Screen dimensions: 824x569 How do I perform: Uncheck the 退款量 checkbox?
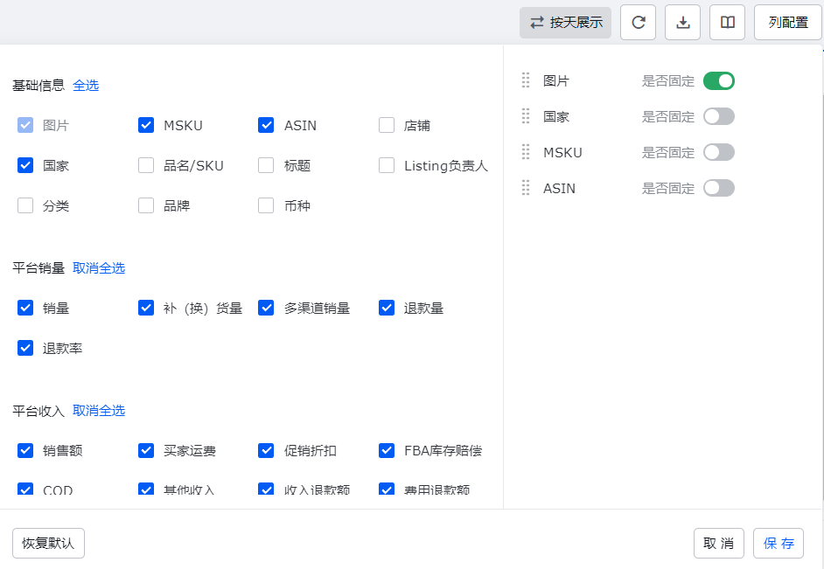(x=387, y=308)
